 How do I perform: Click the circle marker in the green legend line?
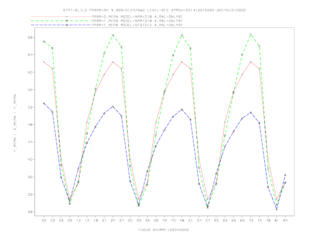[67, 21]
